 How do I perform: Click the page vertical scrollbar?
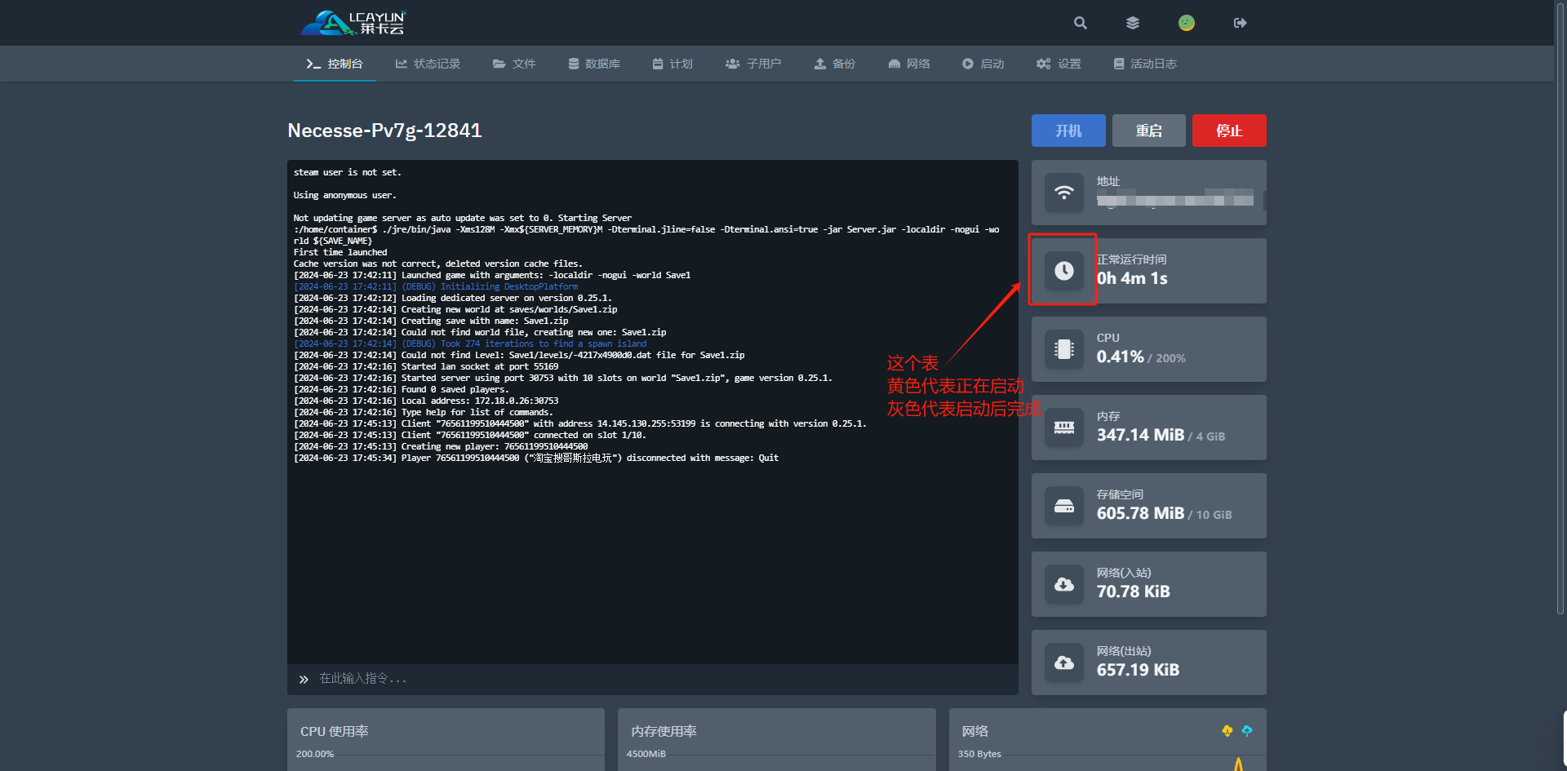click(x=1560, y=310)
